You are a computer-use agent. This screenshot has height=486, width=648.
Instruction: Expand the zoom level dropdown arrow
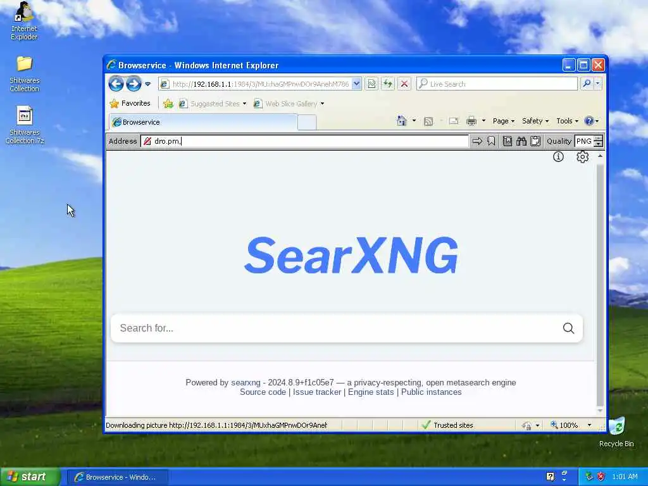coord(589,425)
